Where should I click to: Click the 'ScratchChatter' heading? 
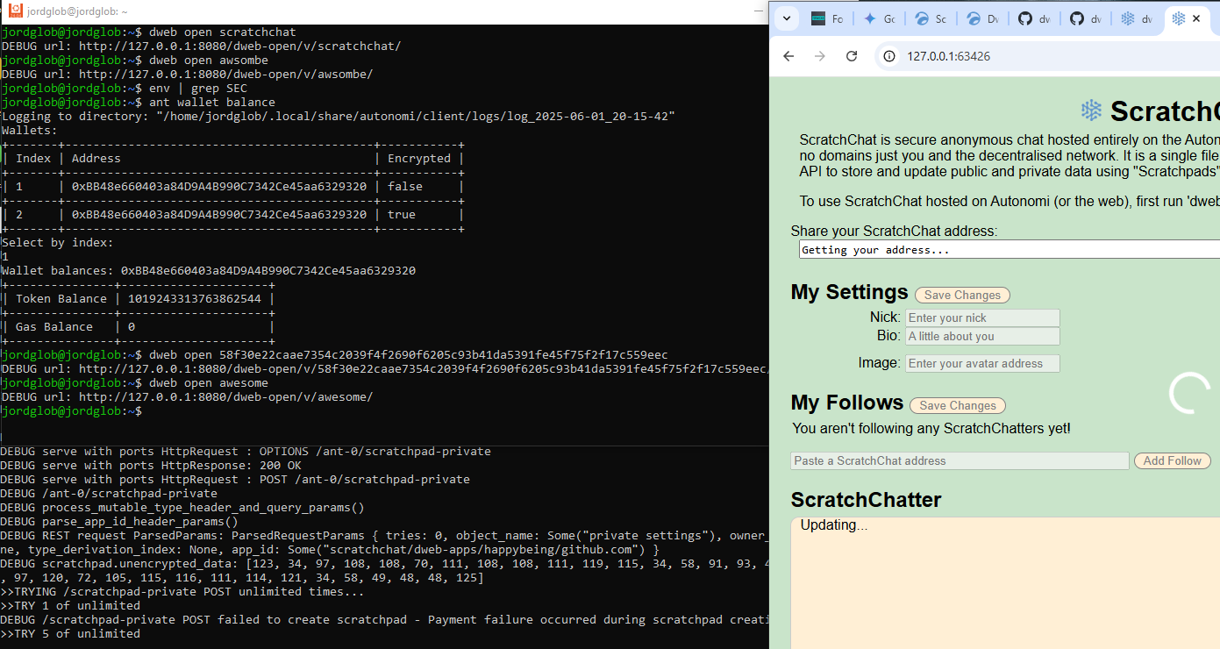866,500
